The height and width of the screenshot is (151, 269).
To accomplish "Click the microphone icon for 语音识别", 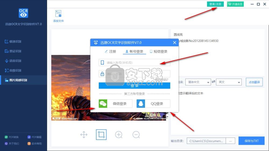I will click(6, 61).
